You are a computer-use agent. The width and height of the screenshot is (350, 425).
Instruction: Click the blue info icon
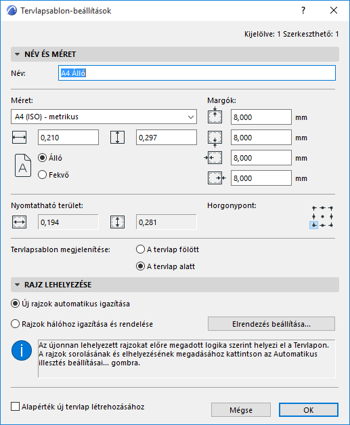coord(22,350)
